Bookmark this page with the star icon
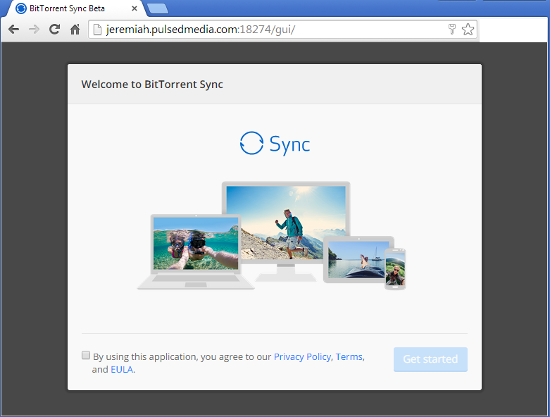Screen dimensions: 550x417 coord(468,30)
